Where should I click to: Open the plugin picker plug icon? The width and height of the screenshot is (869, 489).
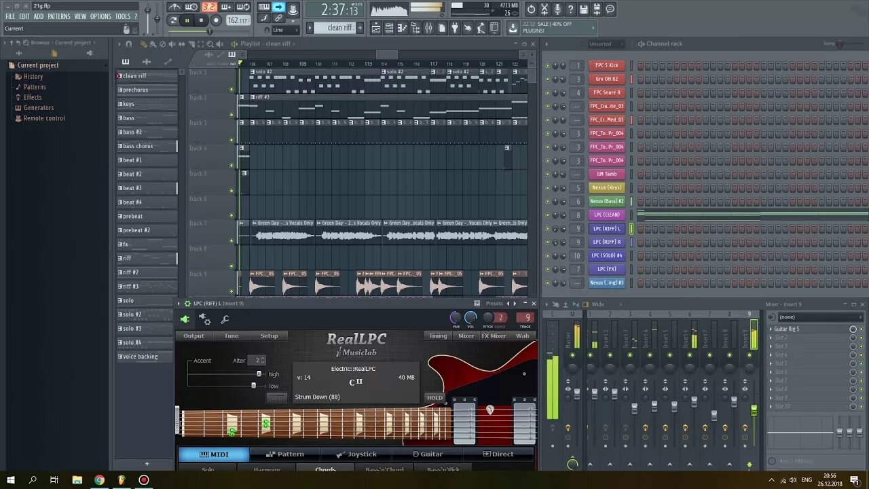[455, 28]
